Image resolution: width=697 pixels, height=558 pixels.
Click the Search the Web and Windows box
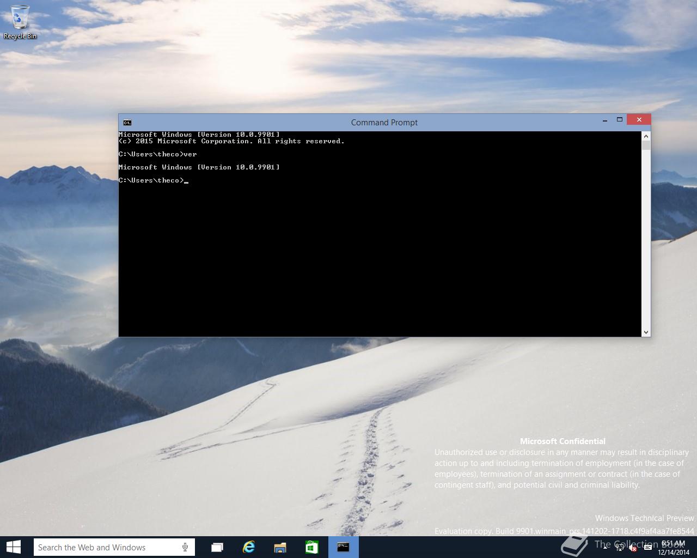[114, 547]
